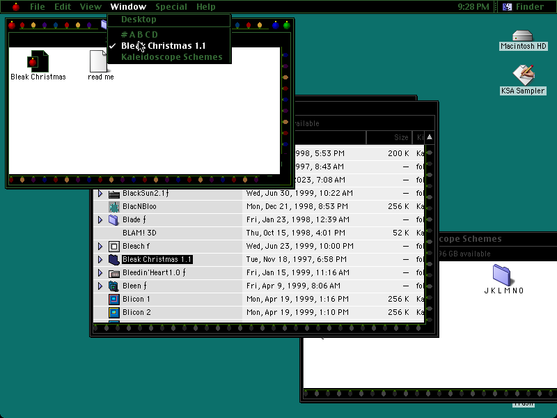This screenshot has width=557, height=418.
Task: Click the BlacNBloo scheme icon
Action: pos(114,206)
